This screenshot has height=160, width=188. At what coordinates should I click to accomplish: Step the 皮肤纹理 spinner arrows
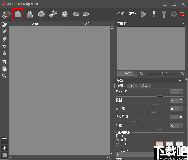click(181, 117)
